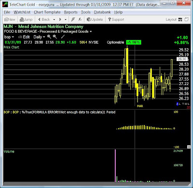The width and height of the screenshot is (193, 188).
Task: Click the 29.52 price axis label
Action: coord(184,50)
